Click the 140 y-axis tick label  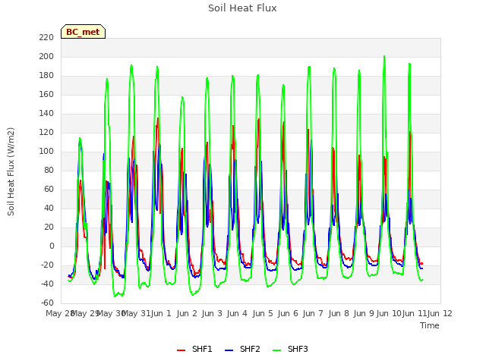46,114
